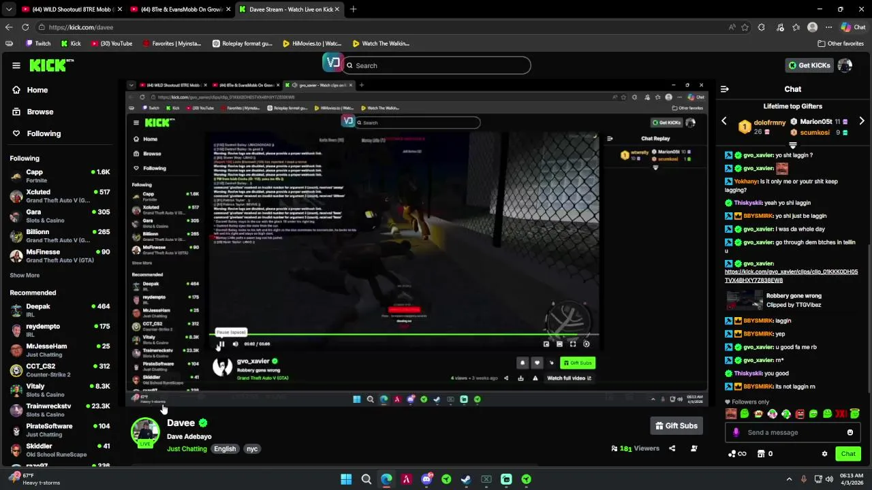Click the Kick search field
Image resolution: width=872 pixels, height=490 pixels.
(436, 65)
